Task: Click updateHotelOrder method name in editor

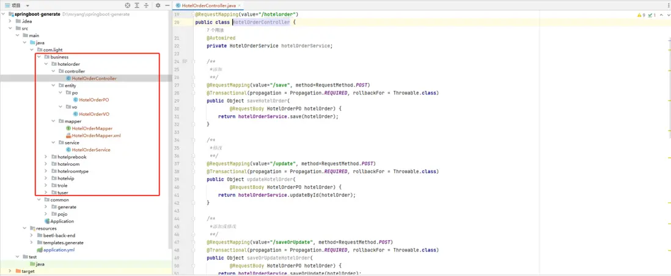Action: [270, 179]
